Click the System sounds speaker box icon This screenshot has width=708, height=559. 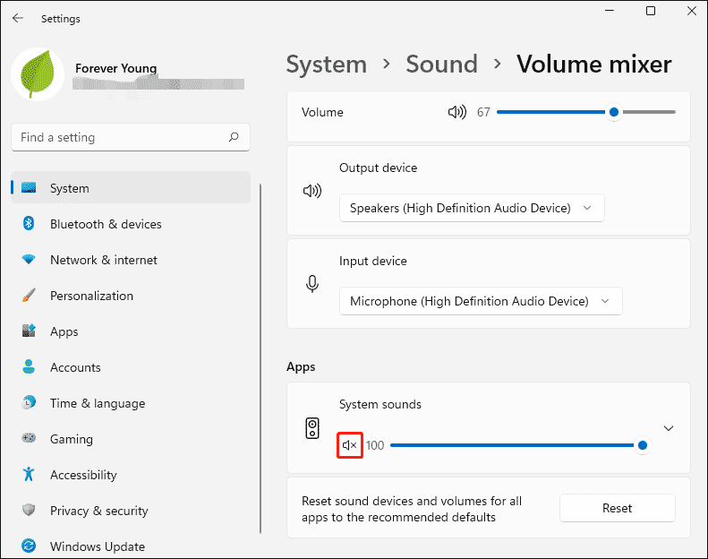click(x=312, y=428)
